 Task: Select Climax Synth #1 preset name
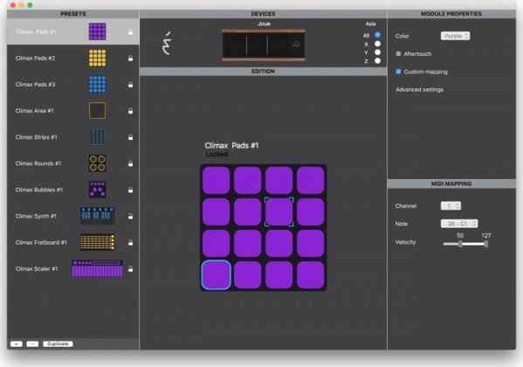[36, 216]
